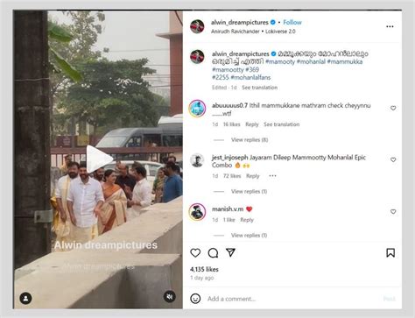Focus the 'Add a comment...' field
This screenshot has width=415, height=318.
coord(292,299)
